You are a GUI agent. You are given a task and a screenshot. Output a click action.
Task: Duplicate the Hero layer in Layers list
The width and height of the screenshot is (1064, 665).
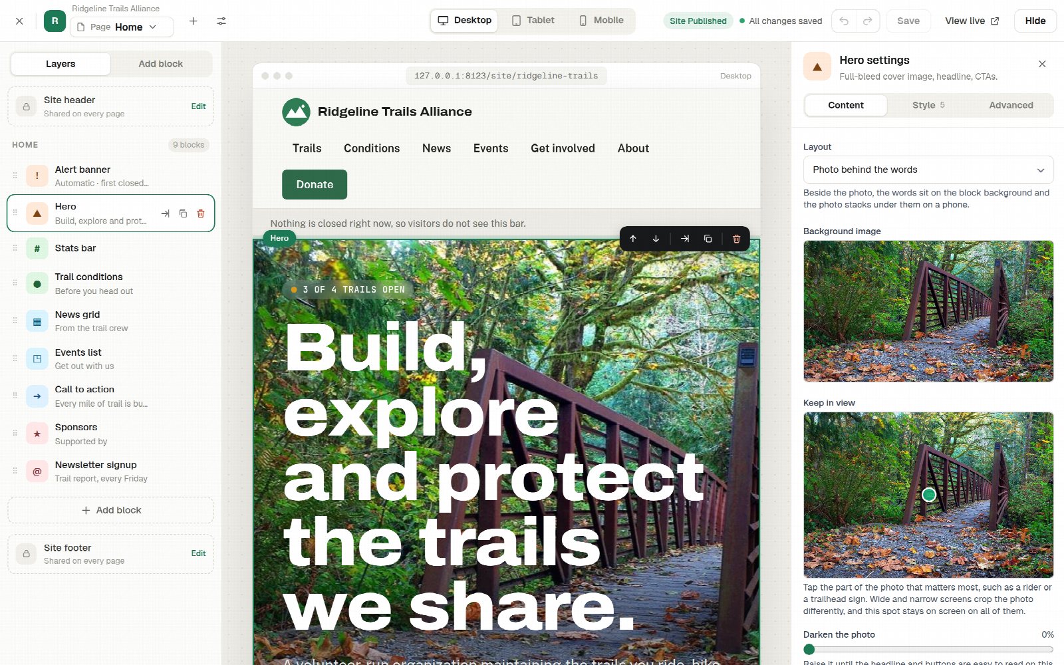pyautogui.click(x=183, y=213)
